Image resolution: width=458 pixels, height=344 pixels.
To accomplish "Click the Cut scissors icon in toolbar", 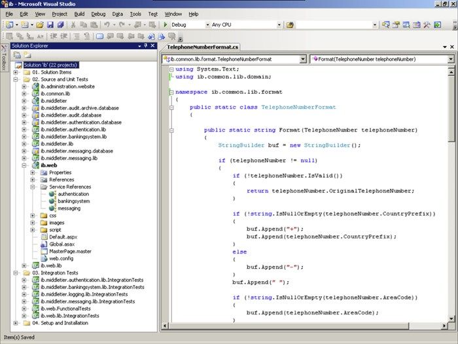I will click(73, 25).
